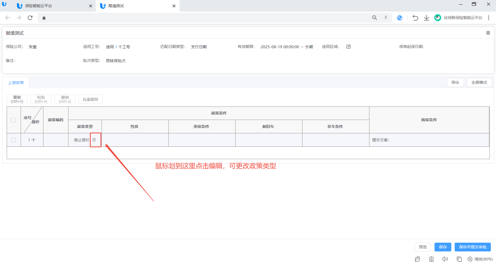496x262 pixels.
Task: Click the browser back arrow
Action: pyautogui.click(x=8, y=18)
